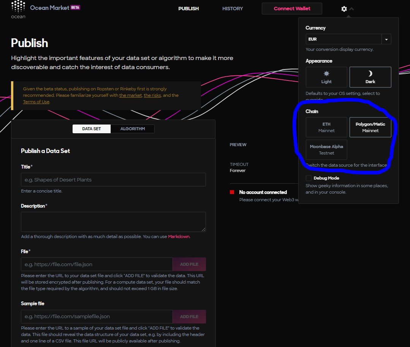Click the 'Your conversion display currency.' text
The width and height of the screenshot is (410, 347).
(339, 49)
